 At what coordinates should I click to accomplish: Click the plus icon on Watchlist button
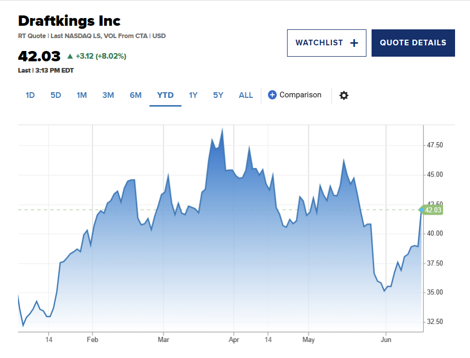pos(354,43)
